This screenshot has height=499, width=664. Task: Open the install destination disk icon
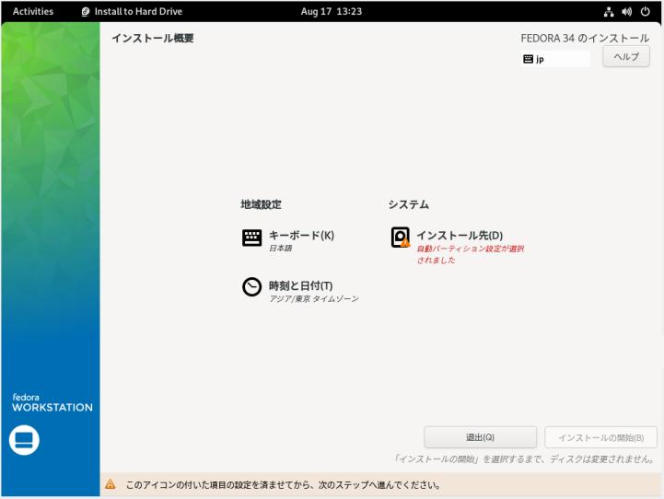pyautogui.click(x=401, y=237)
